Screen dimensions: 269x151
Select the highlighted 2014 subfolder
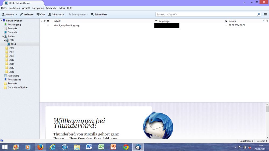[x=13, y=44]
